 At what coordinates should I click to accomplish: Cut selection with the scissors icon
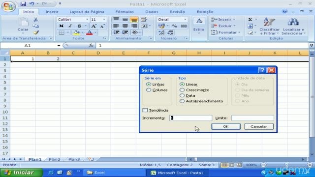(x=35, y=20)
